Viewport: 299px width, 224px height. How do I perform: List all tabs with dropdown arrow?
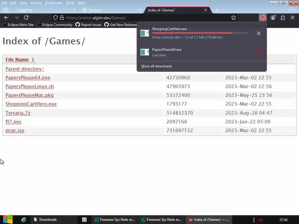pyautogui.click(x=290, y=10)
